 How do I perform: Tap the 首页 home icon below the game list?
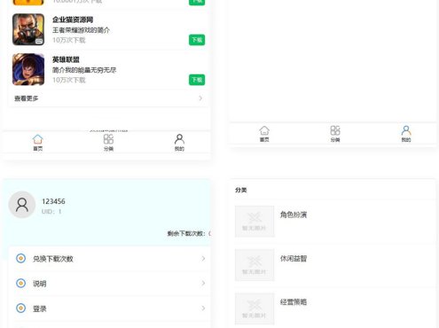(x=37, y=139)
